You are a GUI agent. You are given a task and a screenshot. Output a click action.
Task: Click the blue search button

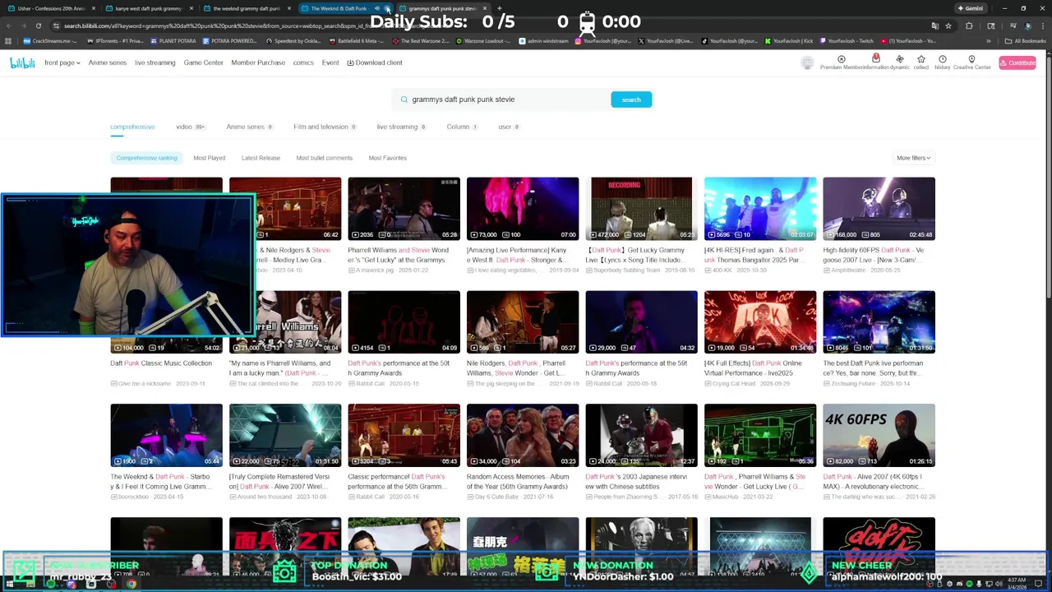(631, 99)
